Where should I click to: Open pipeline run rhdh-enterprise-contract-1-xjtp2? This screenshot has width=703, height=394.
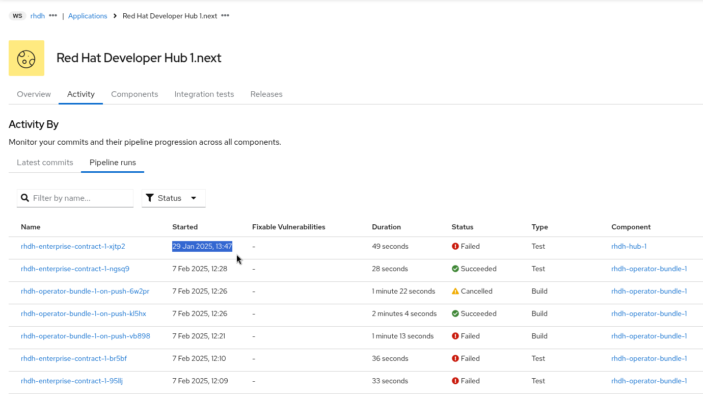click(73, 246)
